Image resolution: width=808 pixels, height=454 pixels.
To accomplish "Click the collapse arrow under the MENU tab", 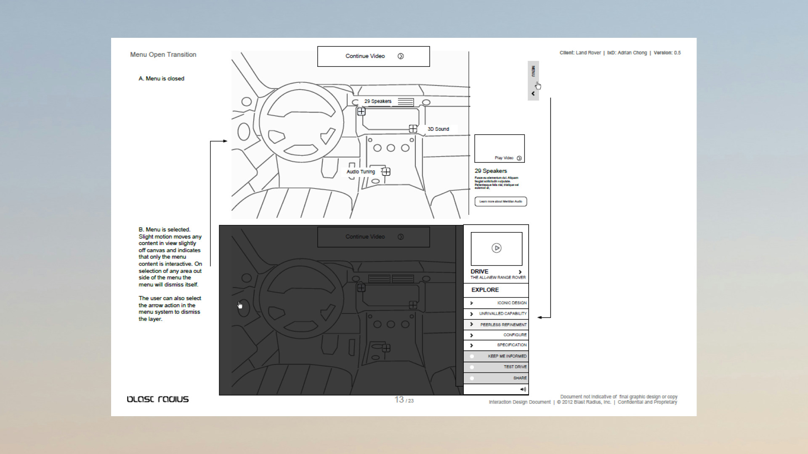I will 533,94.
